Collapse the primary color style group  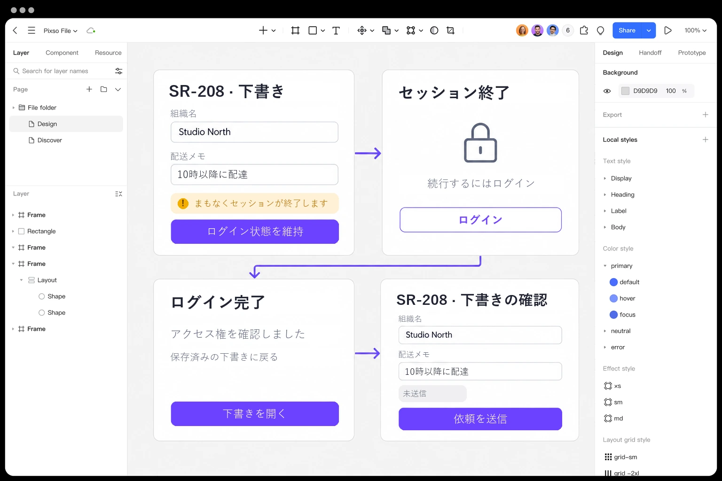click(x=605, y=266)
